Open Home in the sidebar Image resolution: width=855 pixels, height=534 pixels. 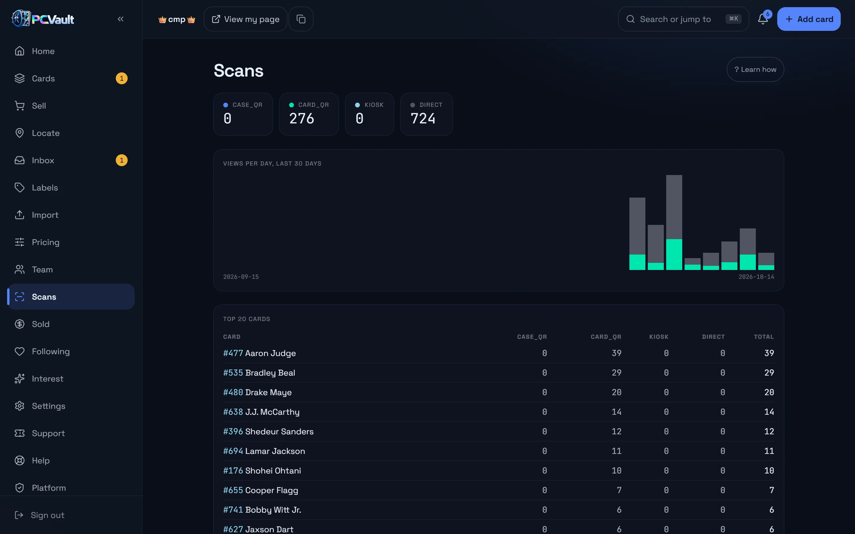71,51
